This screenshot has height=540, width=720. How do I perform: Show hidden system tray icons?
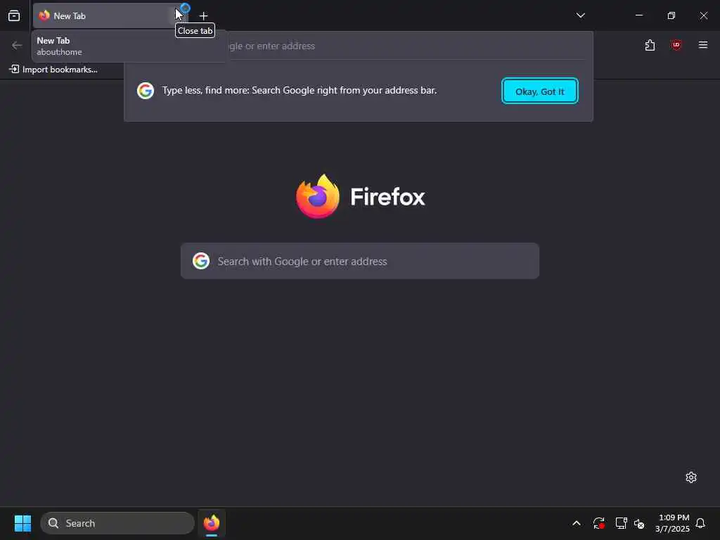[577, 523]
